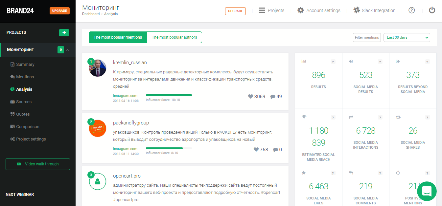Open kremlin_russian author avatar
Image resolution: width=442 pixels, height=206 pixels.
pyautogui.click(x=98, y=68)
